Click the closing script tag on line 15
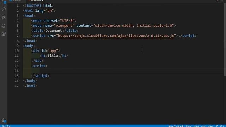The width and height of the screenshot is (226, 127). (x=40, y=76)
